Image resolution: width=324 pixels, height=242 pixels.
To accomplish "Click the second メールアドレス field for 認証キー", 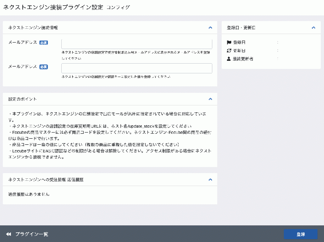I will point(137,68).
